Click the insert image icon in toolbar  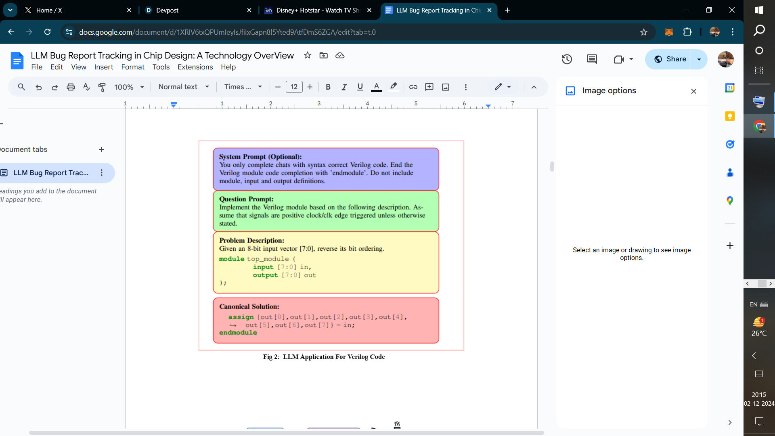[x=445, y=87]
